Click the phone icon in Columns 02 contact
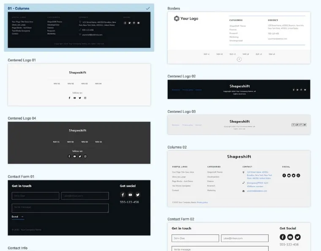This screenshot has width=321, height=251. pyautogui.click(x=243, y=183)
